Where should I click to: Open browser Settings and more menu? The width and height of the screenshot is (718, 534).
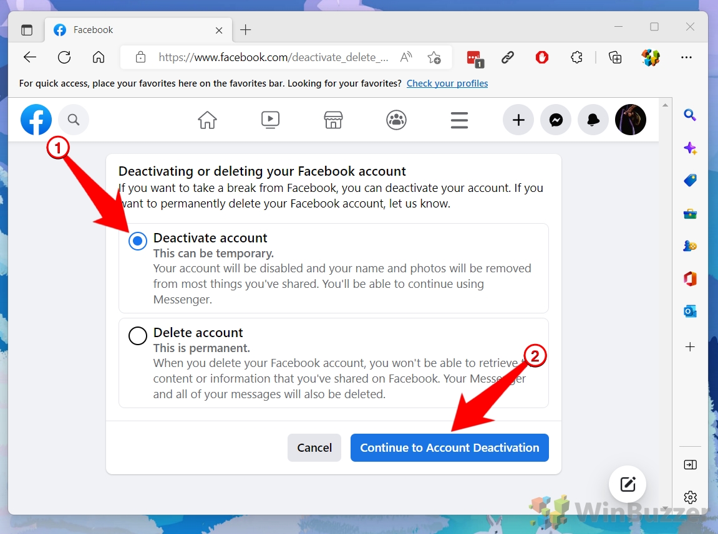coord(686,57)
